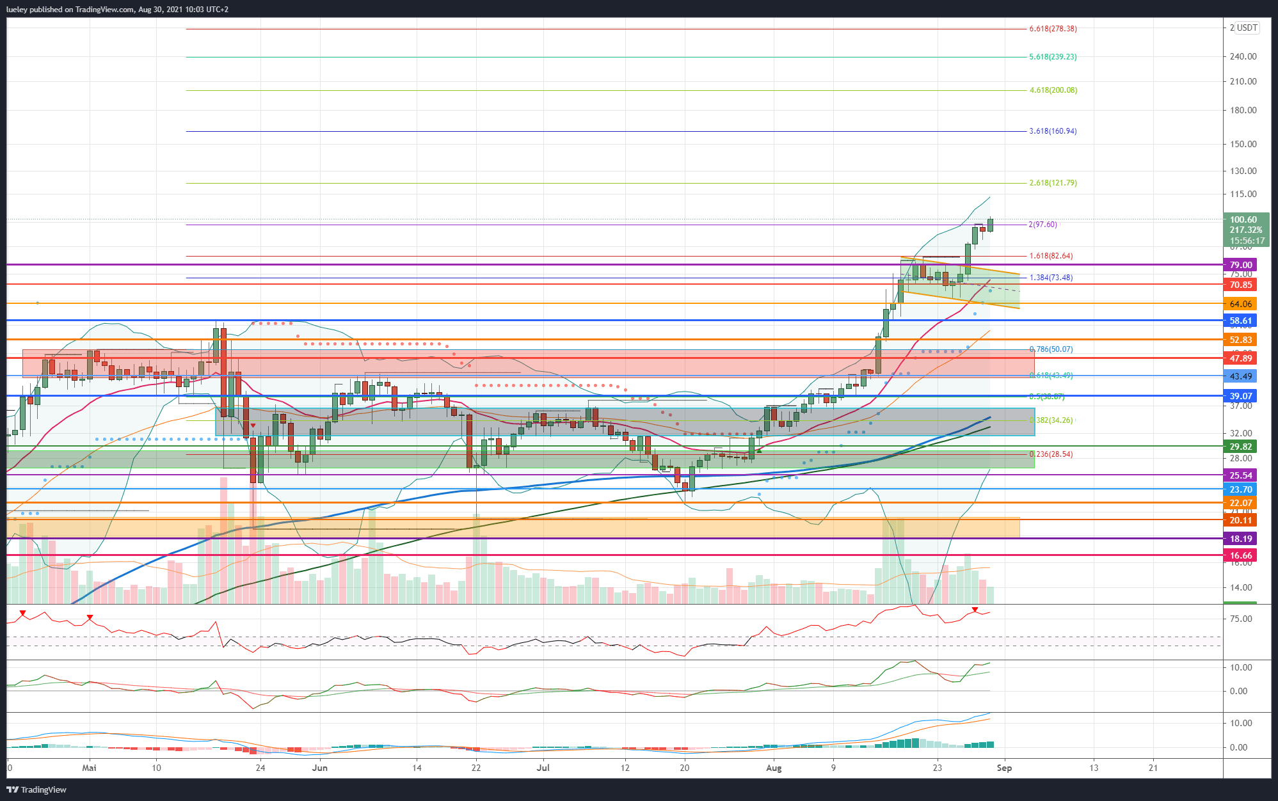Click Fibonacci label 1.384(73.48)
1278x801 pixels.
coord(1051,278)
